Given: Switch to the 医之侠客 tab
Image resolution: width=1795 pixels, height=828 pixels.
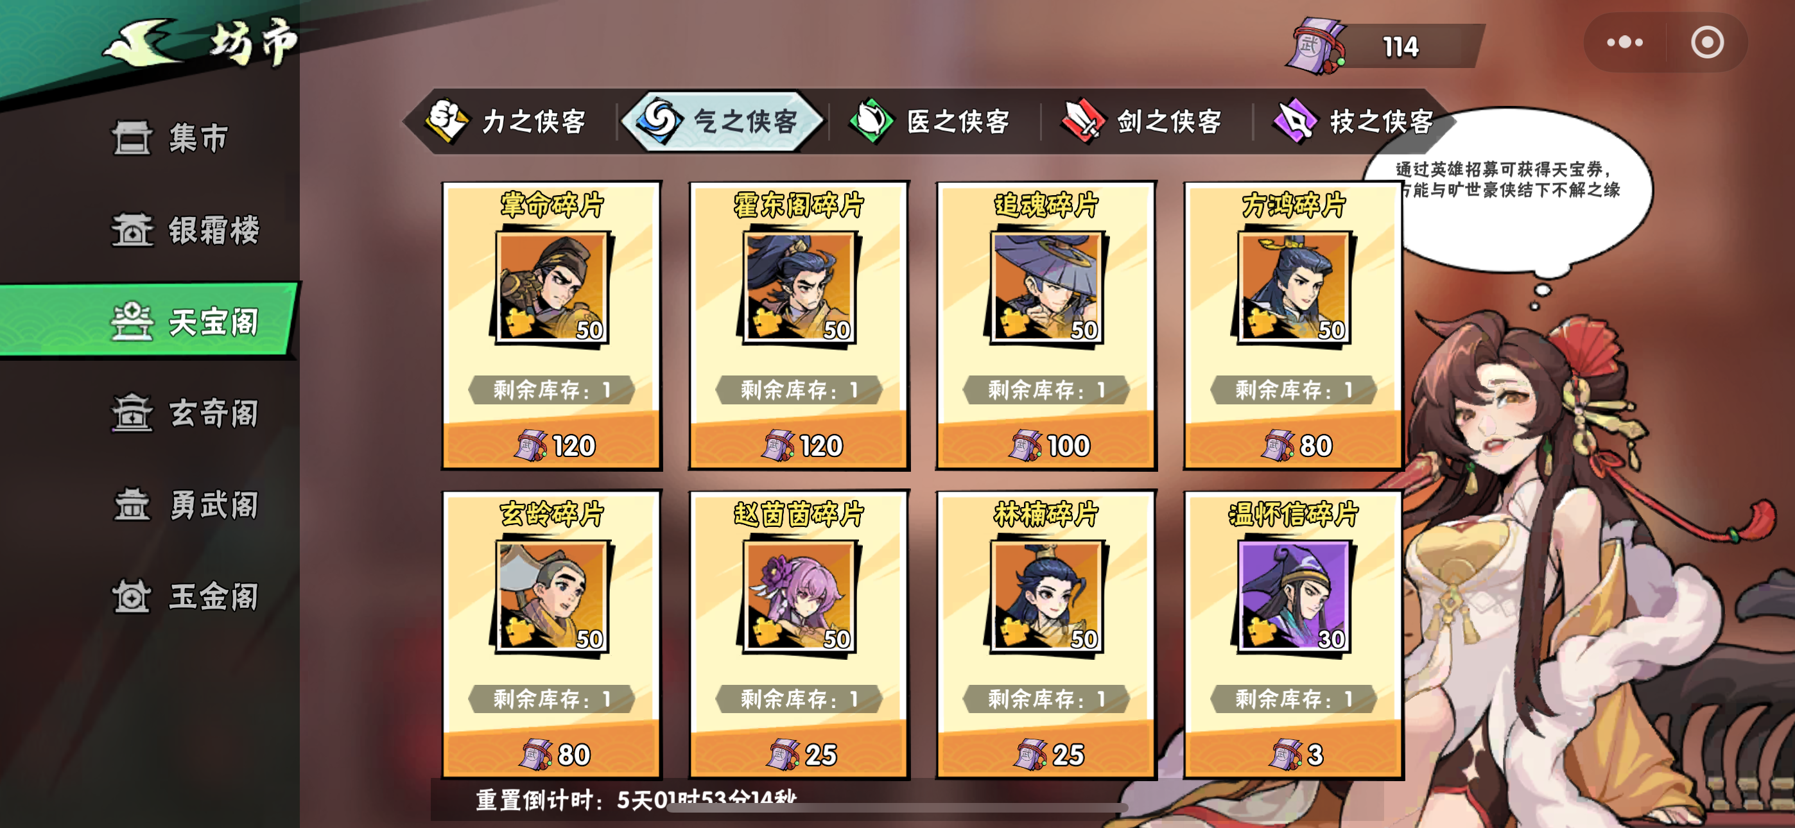Looking at the screenshot, I should [932, 121].
